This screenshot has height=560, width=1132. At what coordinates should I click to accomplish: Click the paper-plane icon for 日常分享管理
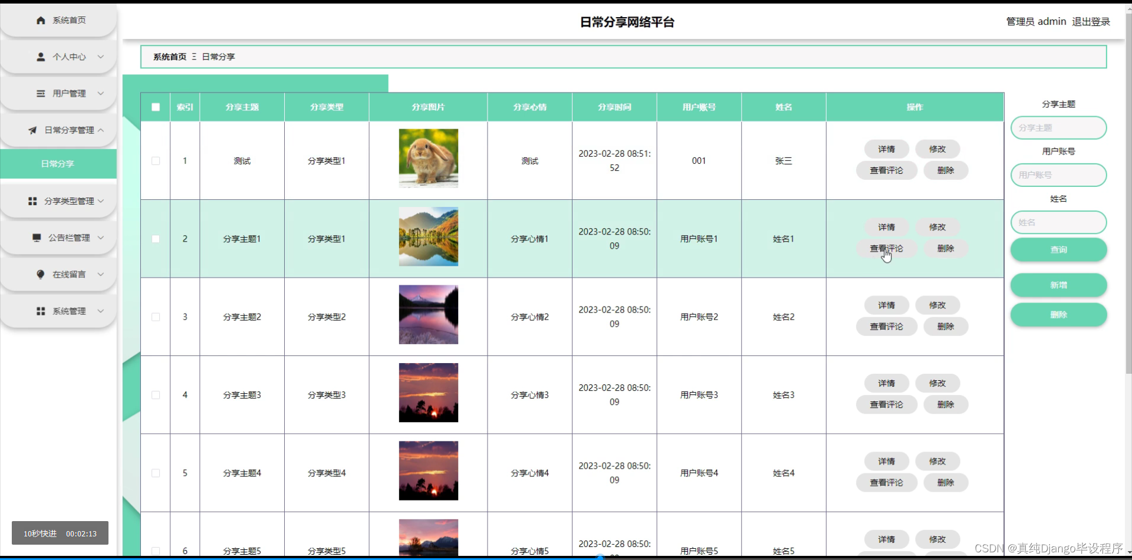[x=32, y=130]
